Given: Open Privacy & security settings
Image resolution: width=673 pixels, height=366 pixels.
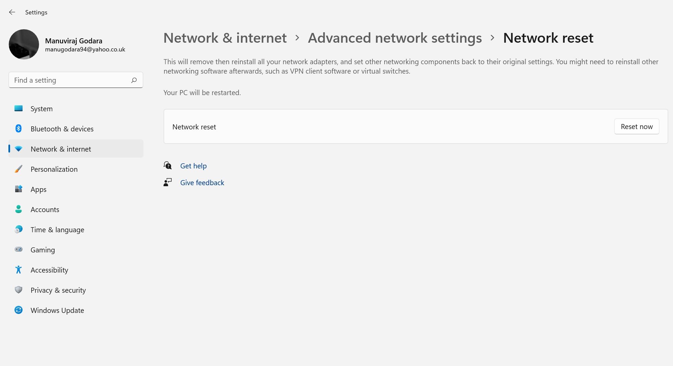Looking at the screenshot, I should pos(58,290).
